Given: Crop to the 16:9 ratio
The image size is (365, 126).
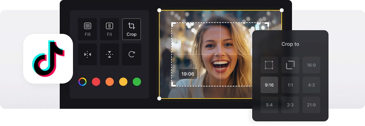Looking at the screenshot, I should click(311, 65).
